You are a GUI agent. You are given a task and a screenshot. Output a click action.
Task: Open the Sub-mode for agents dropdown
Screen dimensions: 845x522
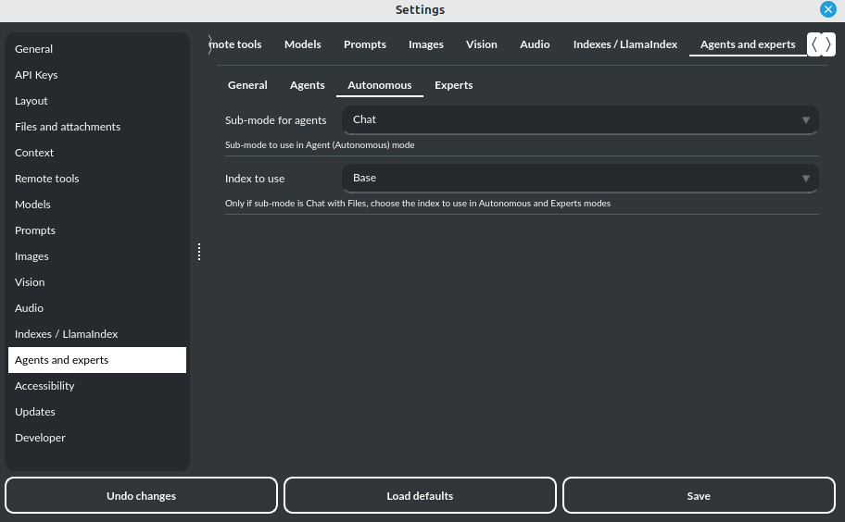[x=580, y=120]
